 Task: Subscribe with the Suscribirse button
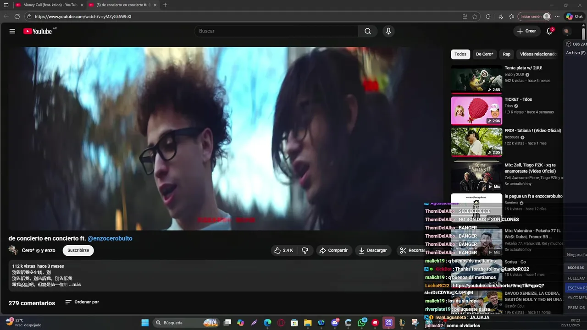pyautogui.click(x=78, y=250)
